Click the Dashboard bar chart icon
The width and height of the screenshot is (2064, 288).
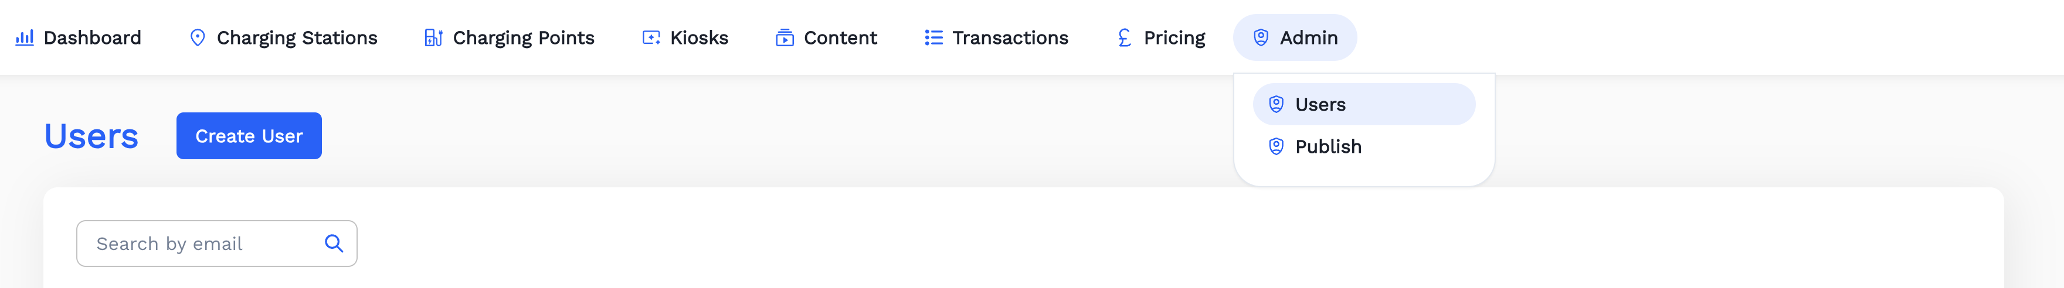pyautogui.click(x=25, y=37)
